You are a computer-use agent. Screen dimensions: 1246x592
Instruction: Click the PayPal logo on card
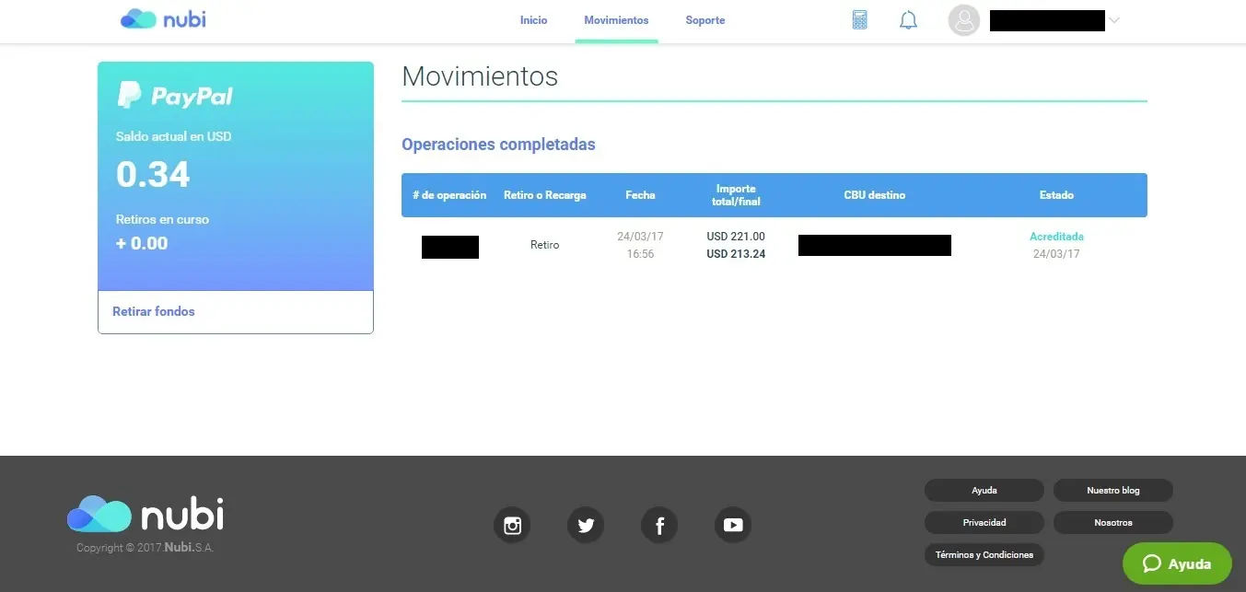click(175, 96)
